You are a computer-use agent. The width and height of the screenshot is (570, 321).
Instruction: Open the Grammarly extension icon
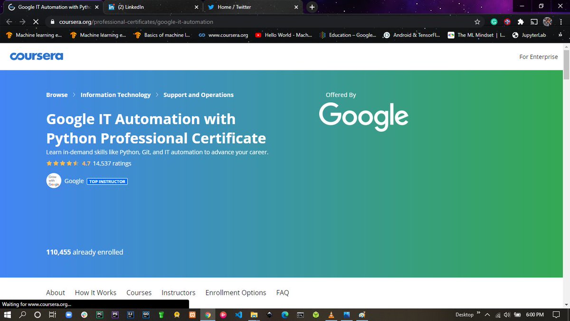494,21
